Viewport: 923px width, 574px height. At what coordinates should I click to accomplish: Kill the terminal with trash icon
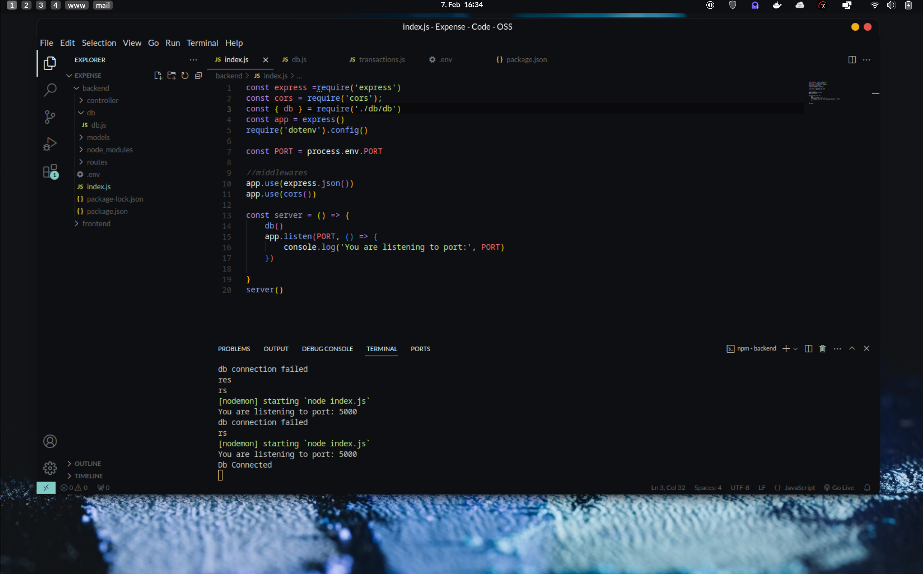[822, 348]
